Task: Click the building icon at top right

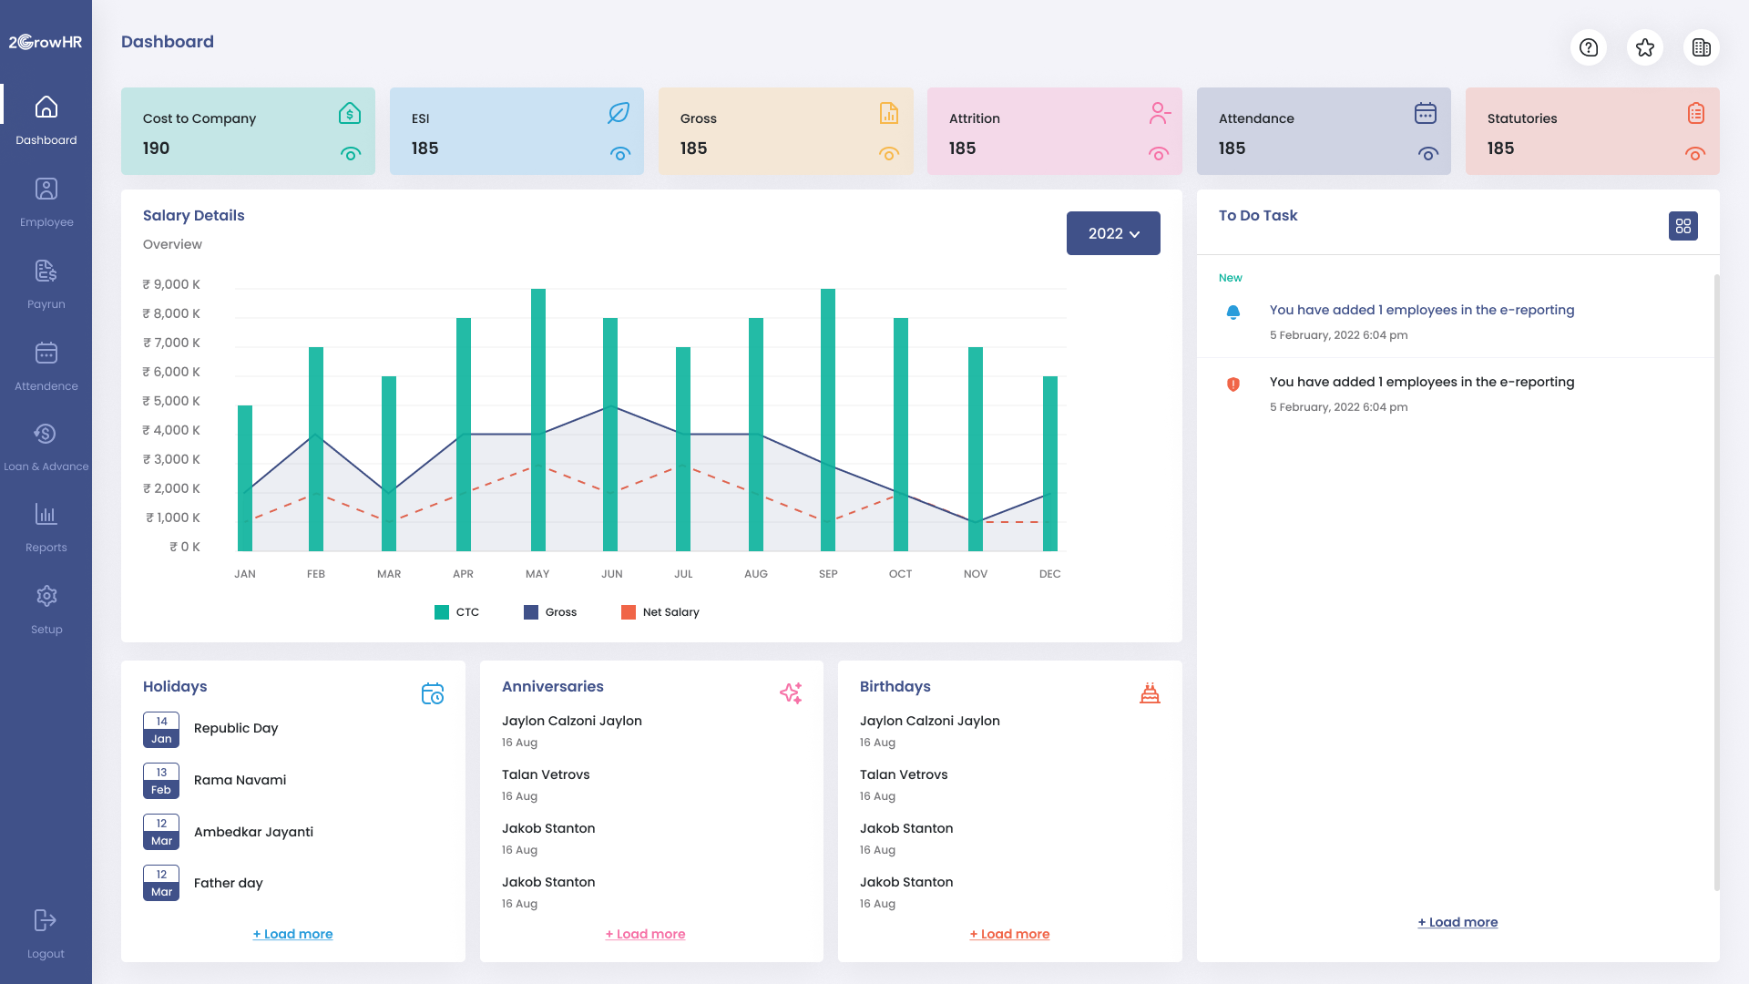Action: tap(1702, 47)
